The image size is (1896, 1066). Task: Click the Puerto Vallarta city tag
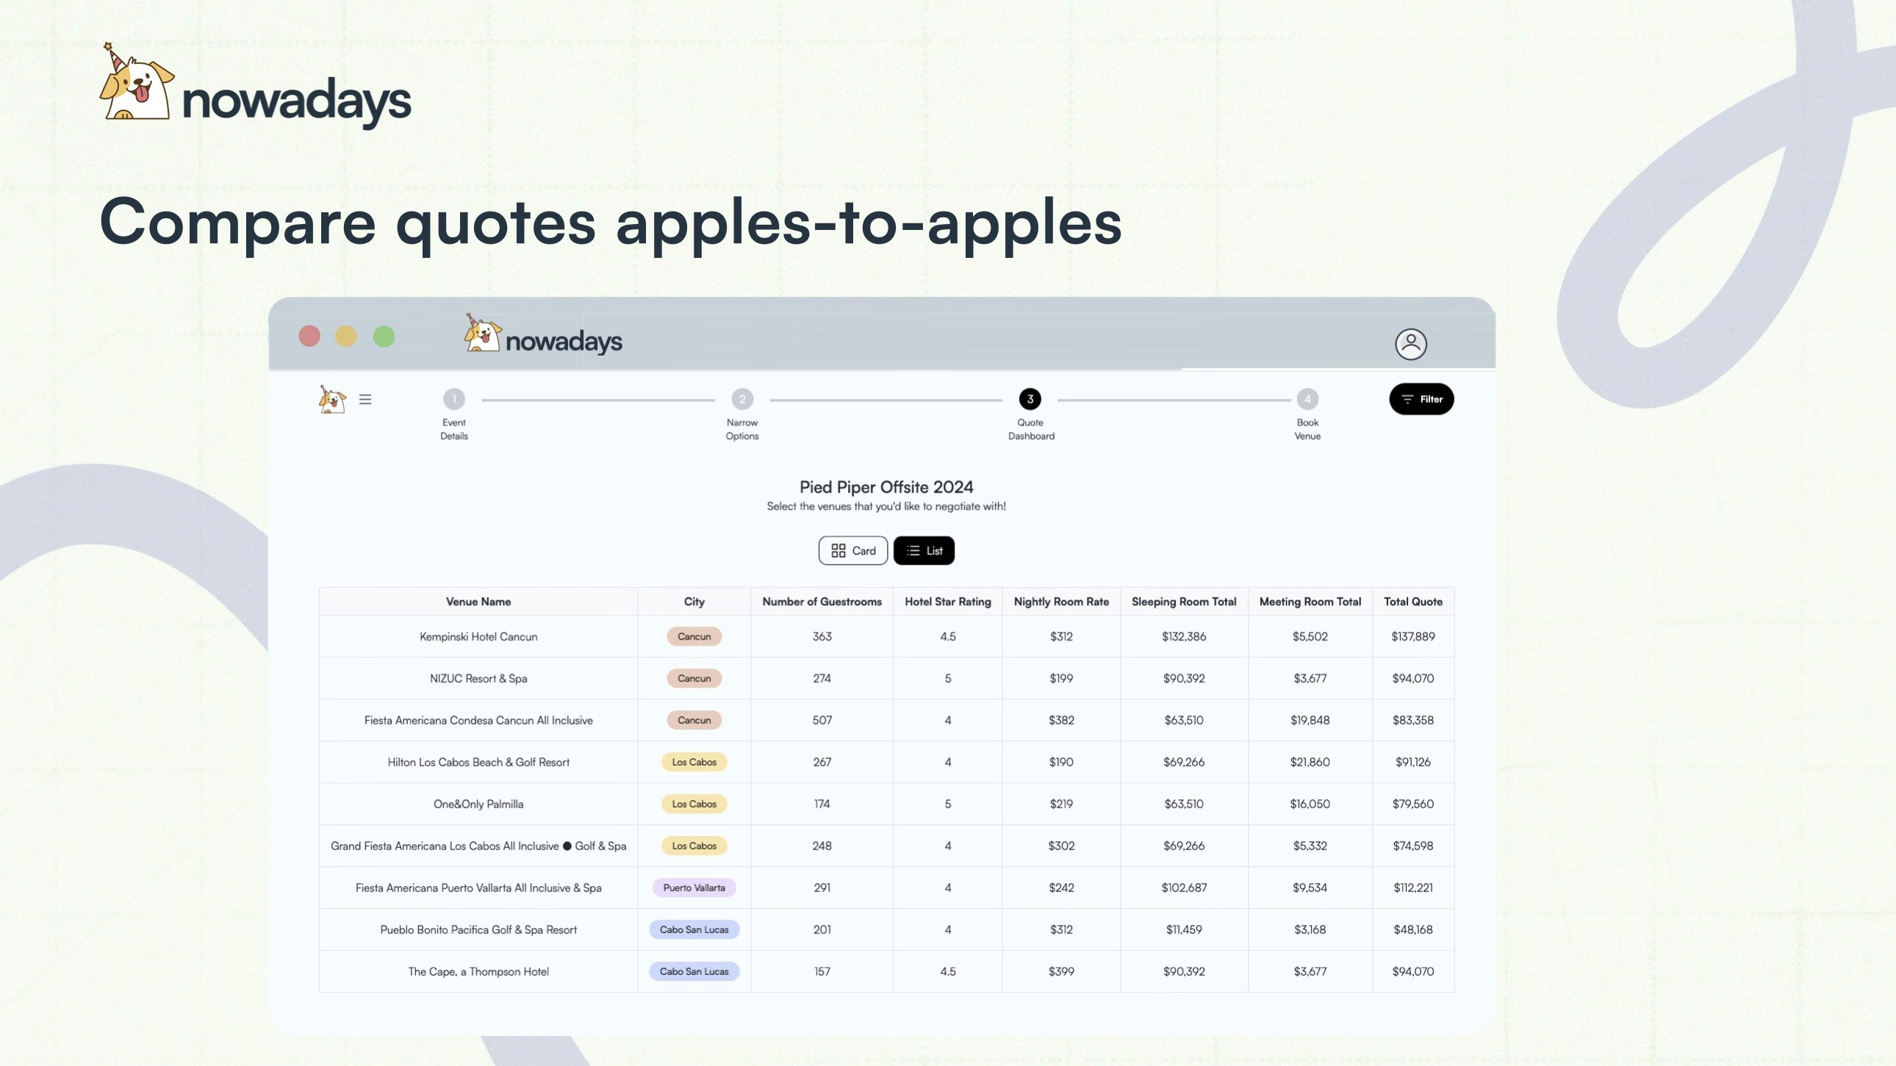(693, 887)
